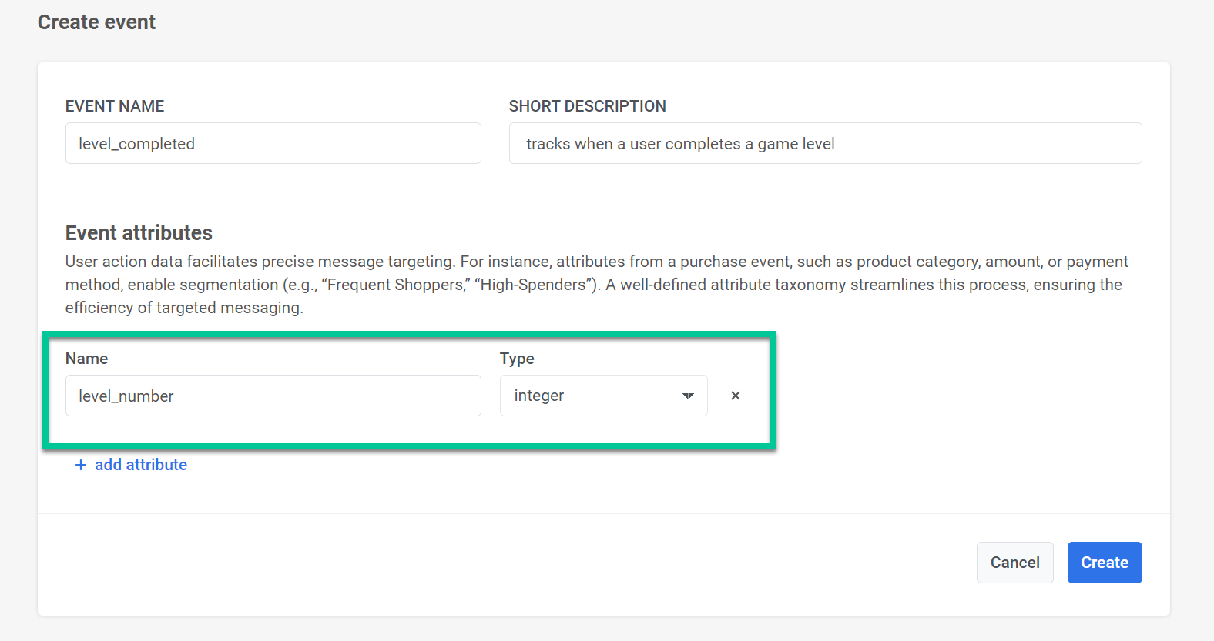This screenshot has width=1214, height=641.
Task: Click the add attribute link
Action: 141,465
